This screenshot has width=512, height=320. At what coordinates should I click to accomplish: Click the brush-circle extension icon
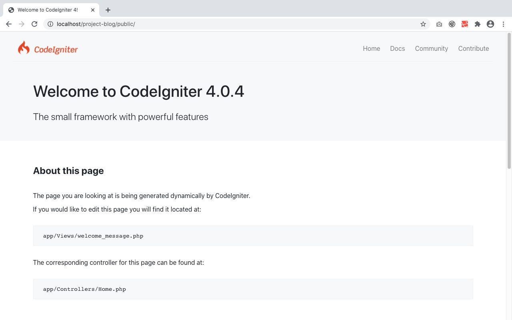[452, 24]
